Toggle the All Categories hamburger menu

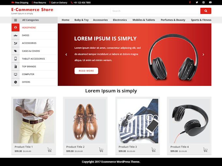click(x=16, y=20)
